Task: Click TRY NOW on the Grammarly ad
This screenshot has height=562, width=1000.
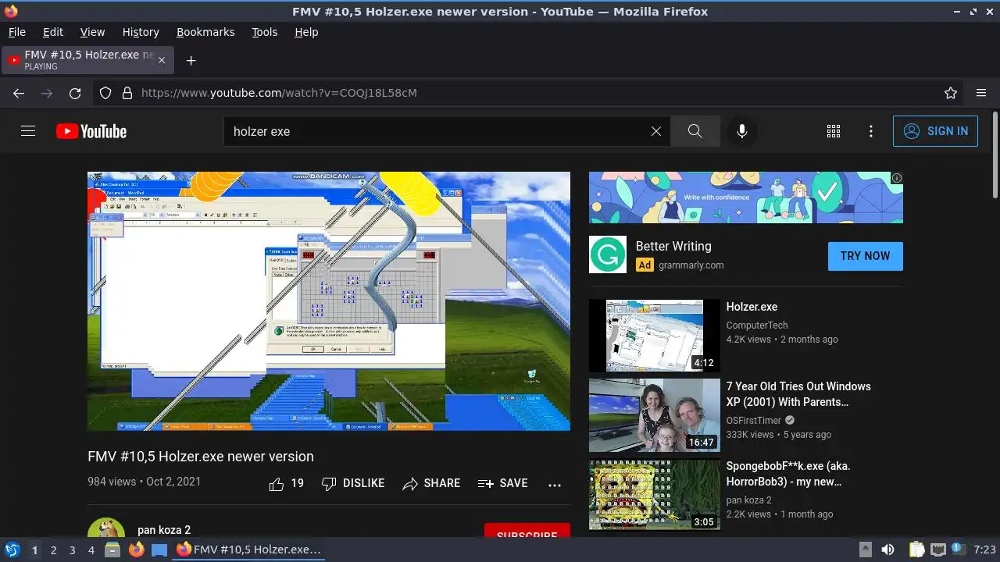Action: pyautogui.click(x=865, y=256)
